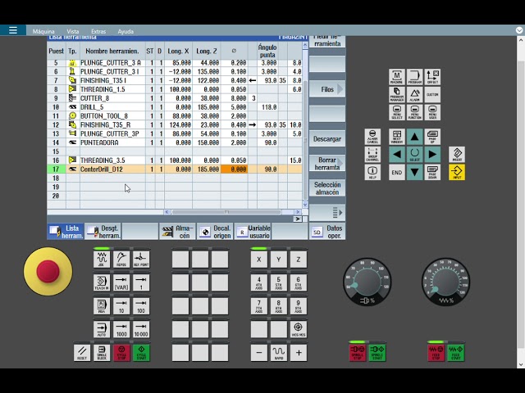Click the cursor left arrow key
525x393 pixels.
(397, 155)
